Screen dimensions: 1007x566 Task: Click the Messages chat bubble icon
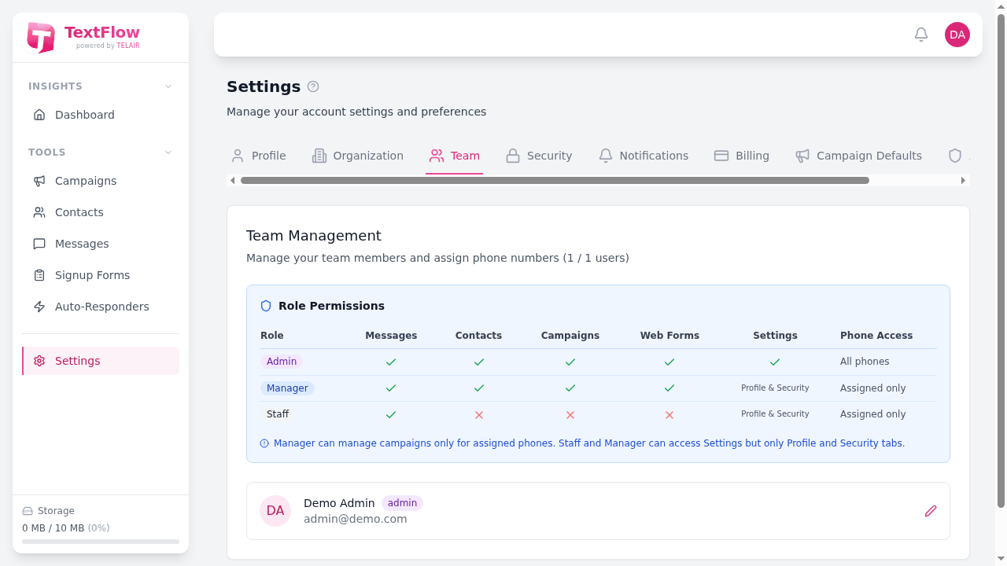tap(39, 244)
